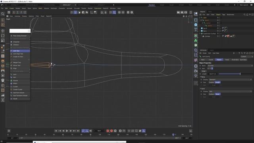Adjust the Length slider handle

(240, 74)
